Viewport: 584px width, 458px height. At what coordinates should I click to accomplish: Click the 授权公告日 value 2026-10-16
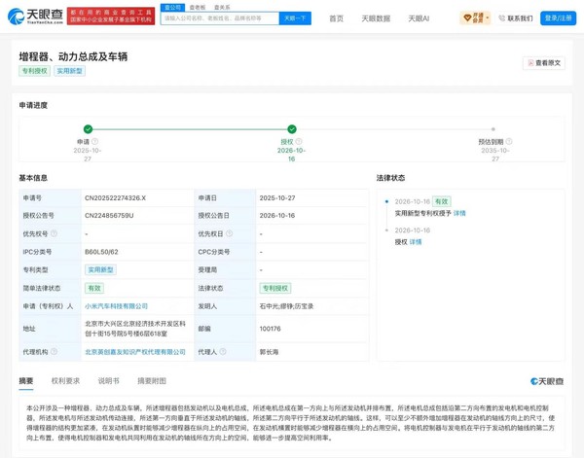click(x=277, y=216)
